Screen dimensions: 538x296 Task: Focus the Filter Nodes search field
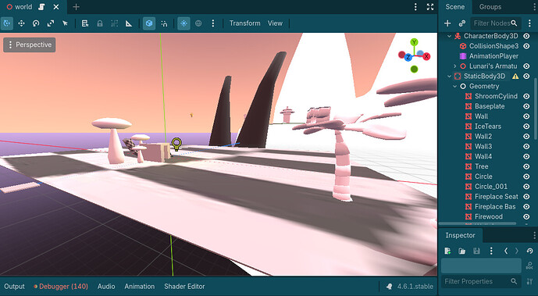496,23
